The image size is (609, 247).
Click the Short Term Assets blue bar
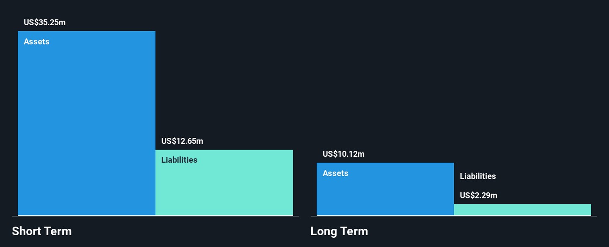click(87, 123)
